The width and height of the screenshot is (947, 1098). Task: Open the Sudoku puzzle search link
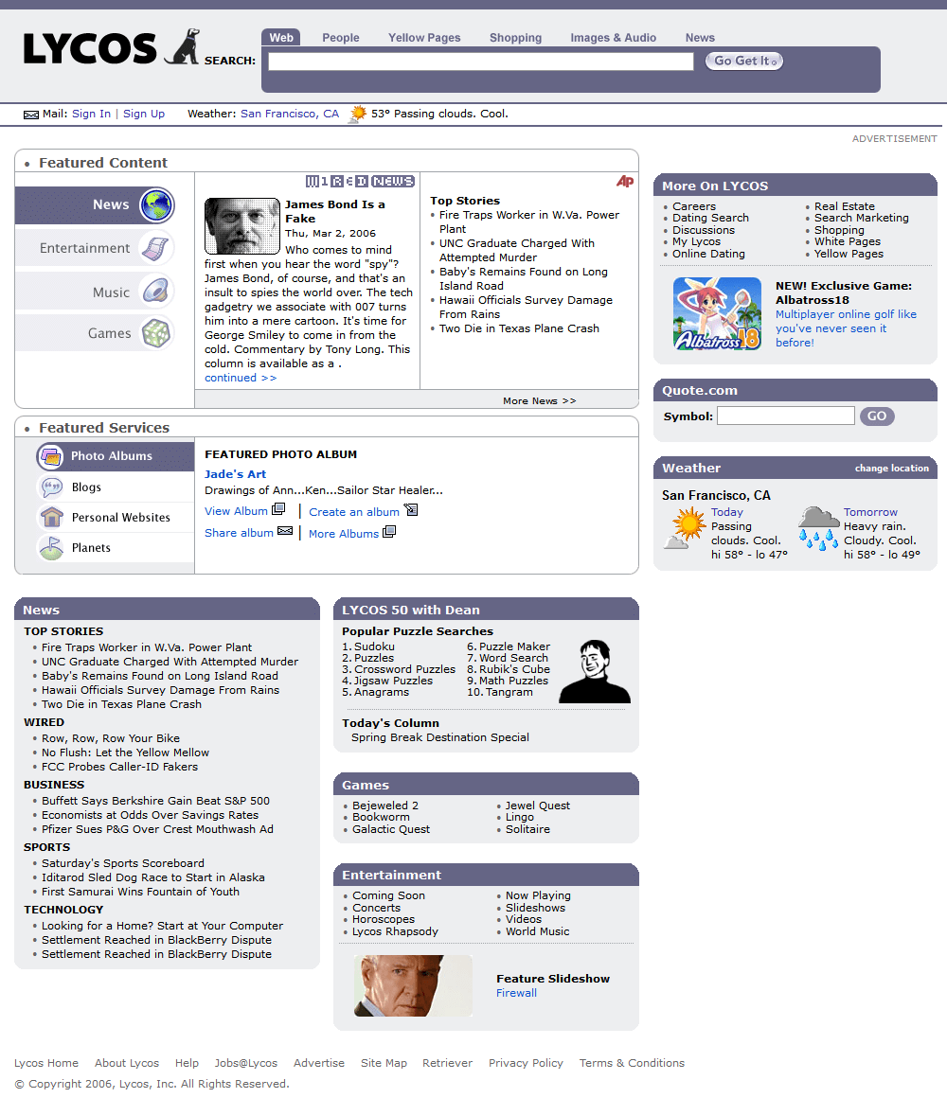tap(374, 646)
